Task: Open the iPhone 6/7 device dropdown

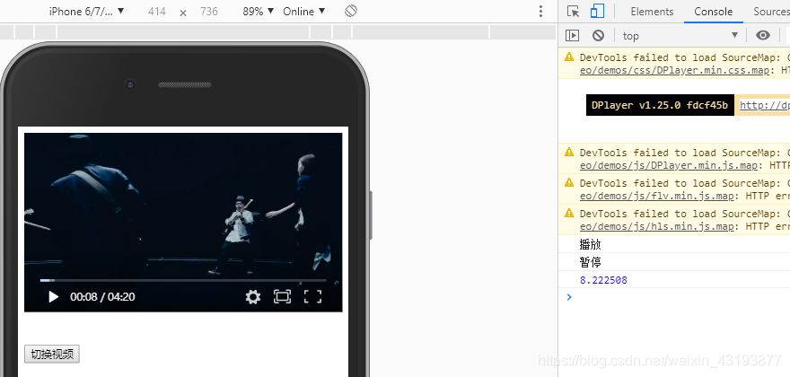Action: tap(86, 11)
